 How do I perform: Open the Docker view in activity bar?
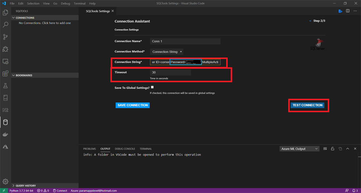(5, 135)
